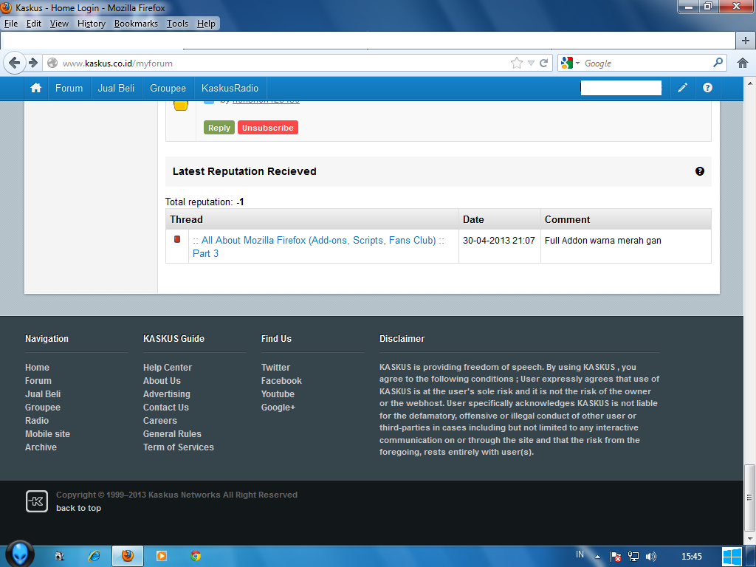The height and width of the screenshot is (567, 756).
Task: Click the red reputation square icon
Action: [177, 239]
